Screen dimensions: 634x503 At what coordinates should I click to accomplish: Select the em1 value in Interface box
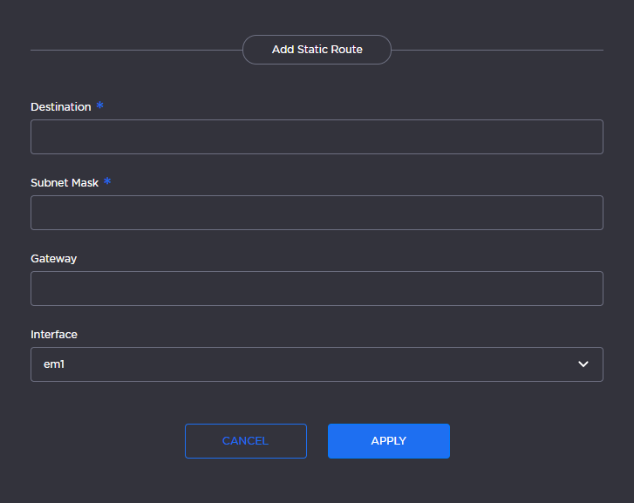tap(54, 364)
